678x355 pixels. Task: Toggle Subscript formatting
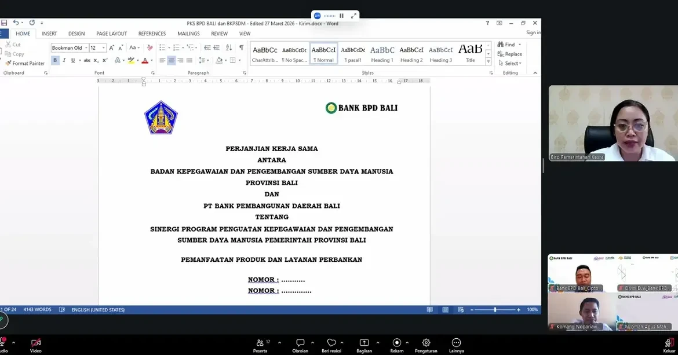(96, 60)
